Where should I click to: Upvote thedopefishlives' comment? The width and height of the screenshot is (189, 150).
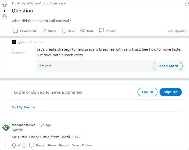pos(14,145)
